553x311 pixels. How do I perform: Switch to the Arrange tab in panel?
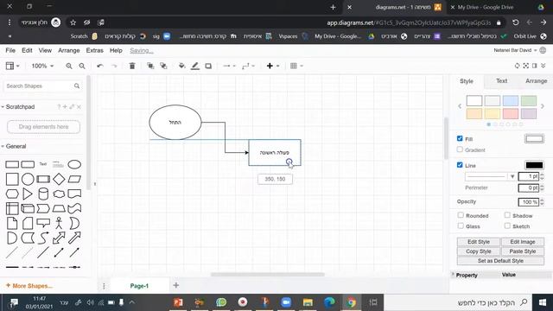536,81
